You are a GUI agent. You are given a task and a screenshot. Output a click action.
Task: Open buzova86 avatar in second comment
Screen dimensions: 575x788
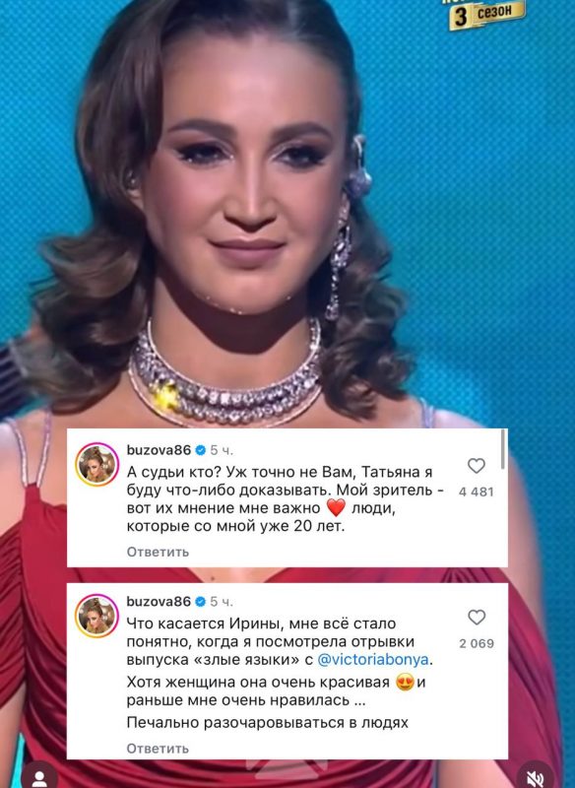[x=96, y=617]
